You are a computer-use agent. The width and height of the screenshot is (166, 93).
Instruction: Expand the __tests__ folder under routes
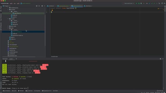pos(10,21)
